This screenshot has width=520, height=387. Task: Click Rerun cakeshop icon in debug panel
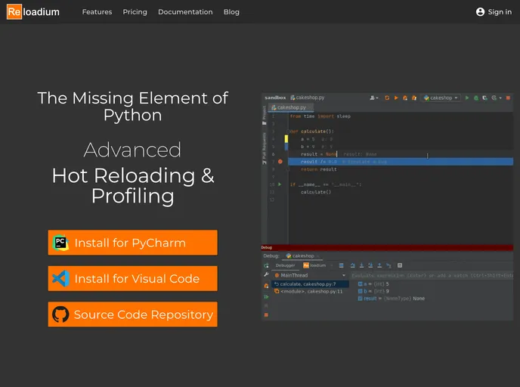[x=266, y=265]
